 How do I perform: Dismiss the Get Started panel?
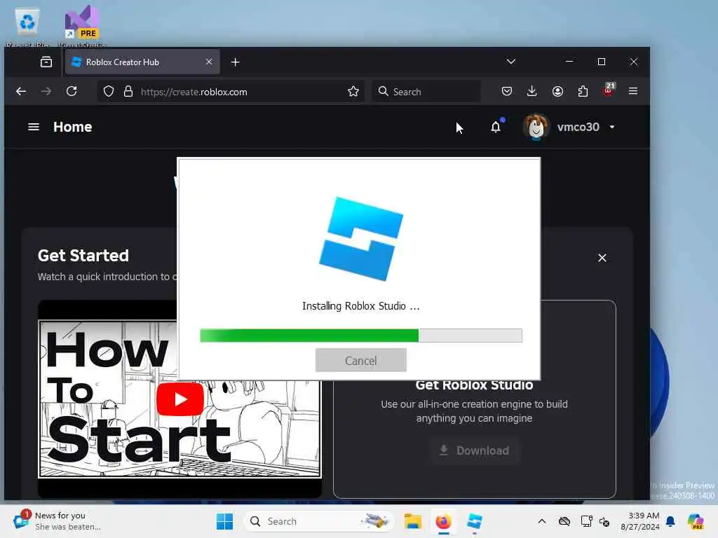602,258
